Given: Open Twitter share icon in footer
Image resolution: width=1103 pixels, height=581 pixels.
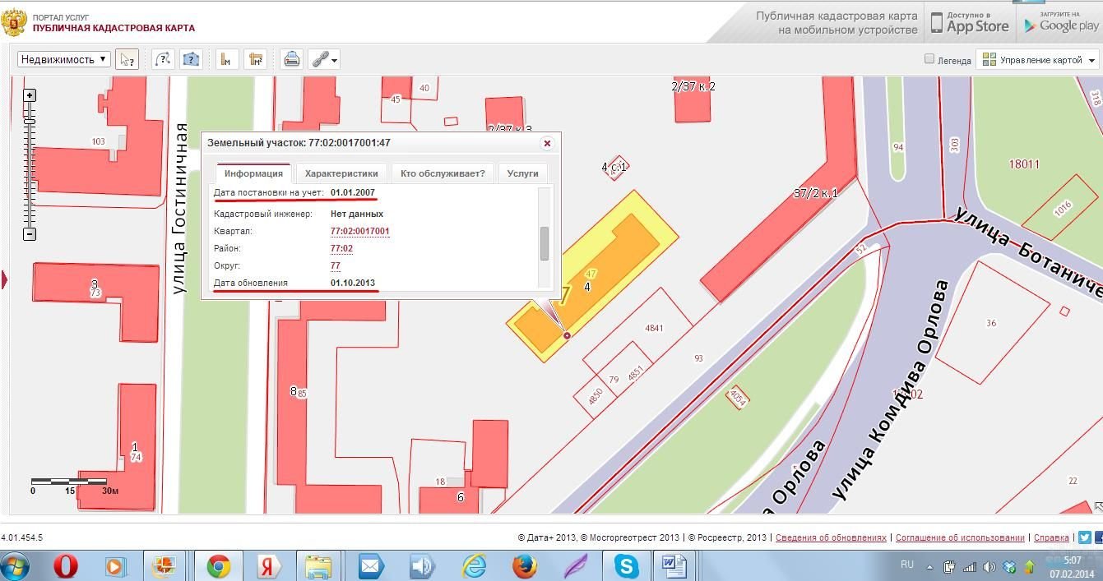Looking at the screenshot, I should pyautogui.click(x=1084, y=537).
